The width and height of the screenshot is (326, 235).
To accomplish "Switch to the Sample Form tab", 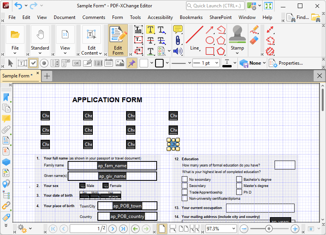I will (17, 76).
